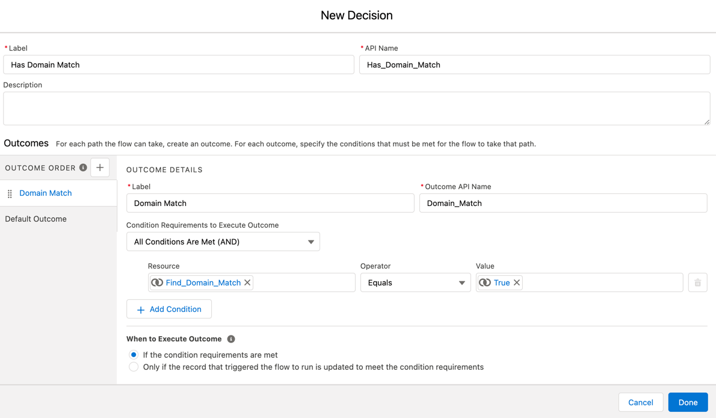Choose the 'Only if the record is updated' option
This screenshot has width=716, height=418.
tap(133, 366)
